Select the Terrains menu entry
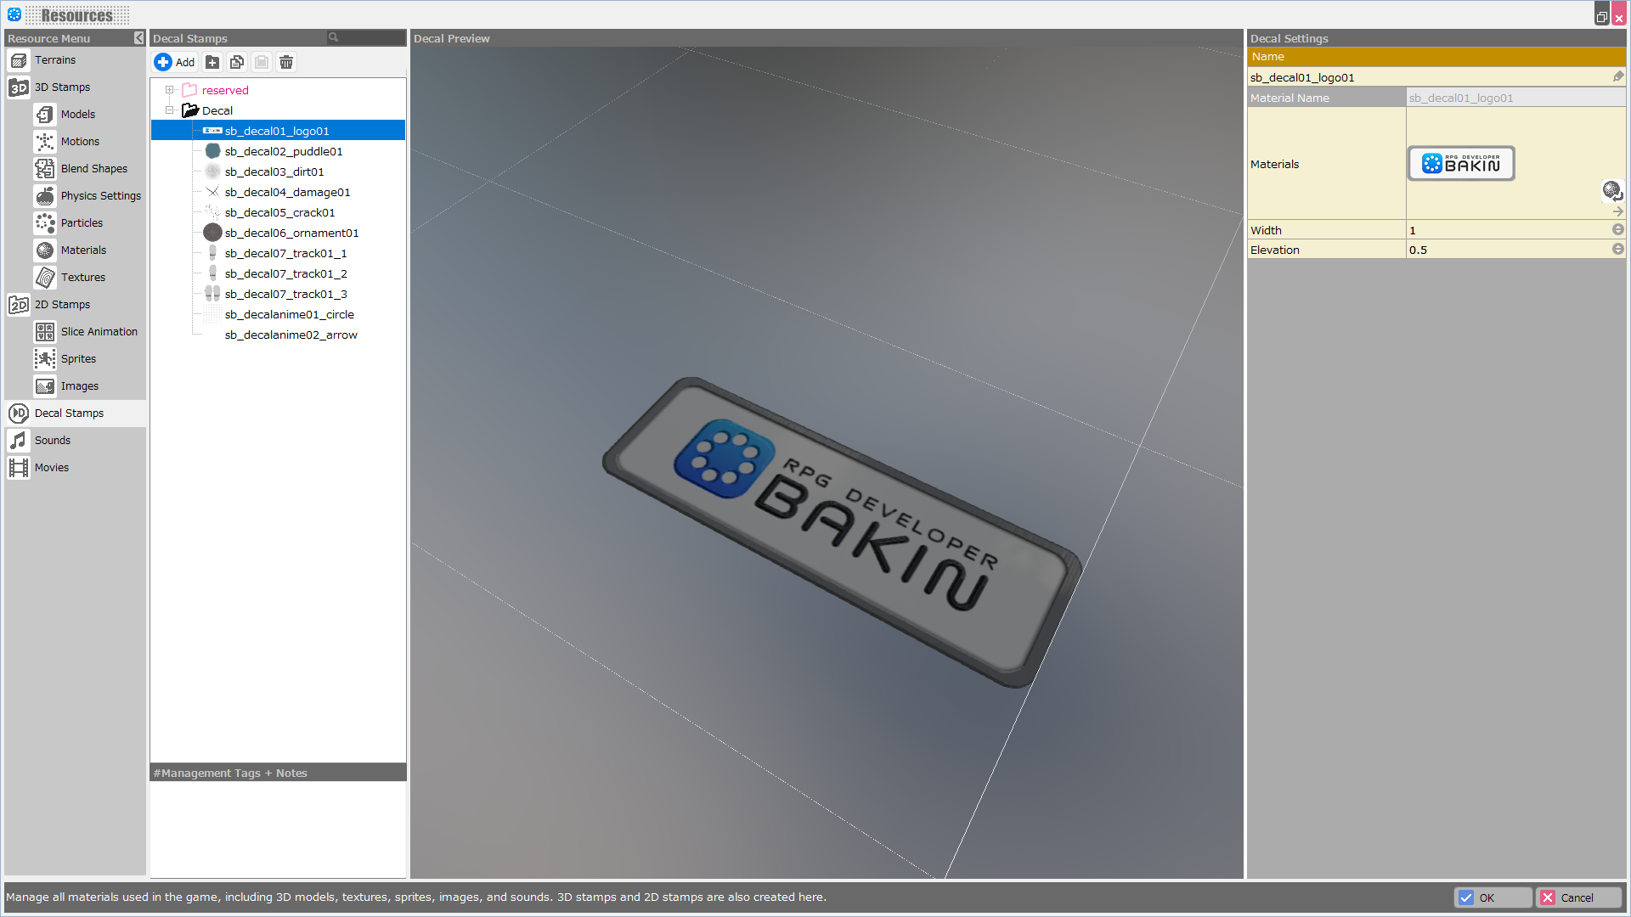The width and height of the screenshot is (1631, 917). point(55,59)
